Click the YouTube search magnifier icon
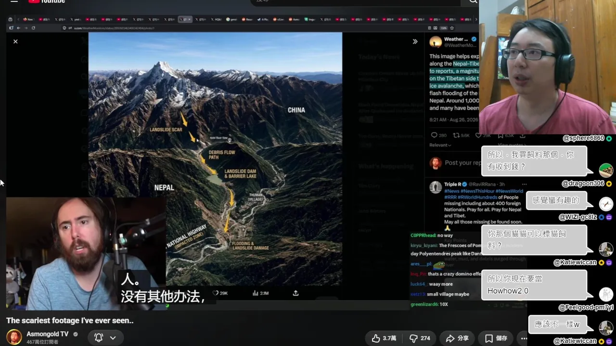616x346 pixels. [473, 2]
